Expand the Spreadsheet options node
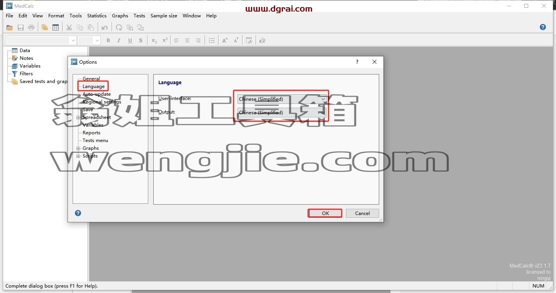This screenshot has width=556, height=293. point(78,117)
